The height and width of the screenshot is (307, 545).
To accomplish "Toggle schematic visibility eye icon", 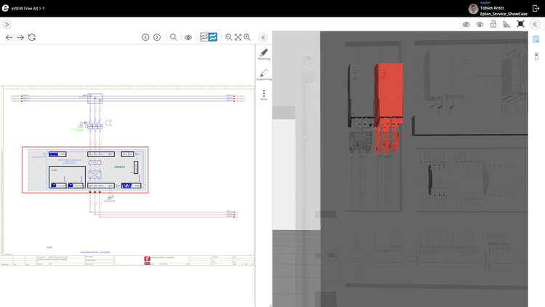I will [x=188, y=37].
